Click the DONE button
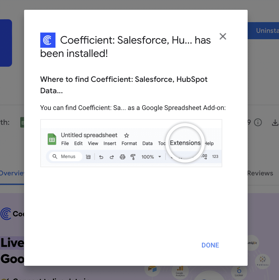Screen dimensions: 279x280 click(x=210, y=245)
